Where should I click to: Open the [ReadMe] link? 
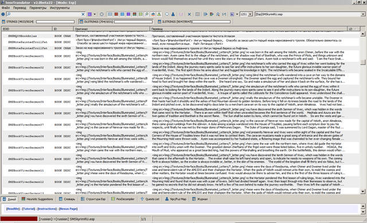coord(13,209)
